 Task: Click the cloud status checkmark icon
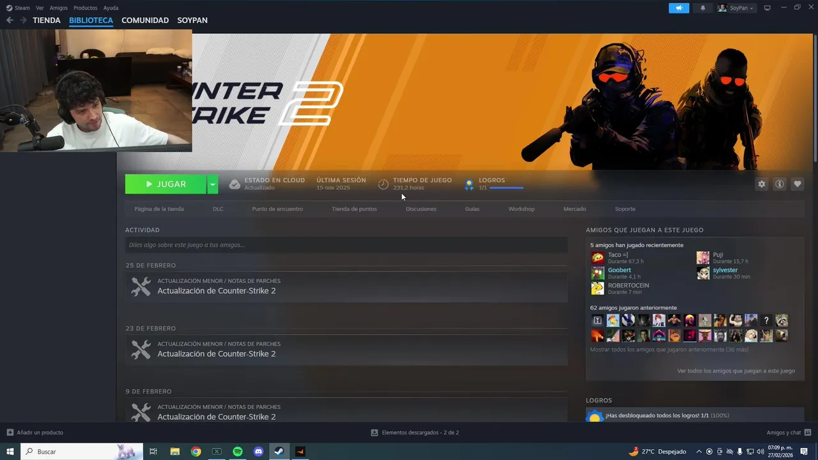[235, 184]
